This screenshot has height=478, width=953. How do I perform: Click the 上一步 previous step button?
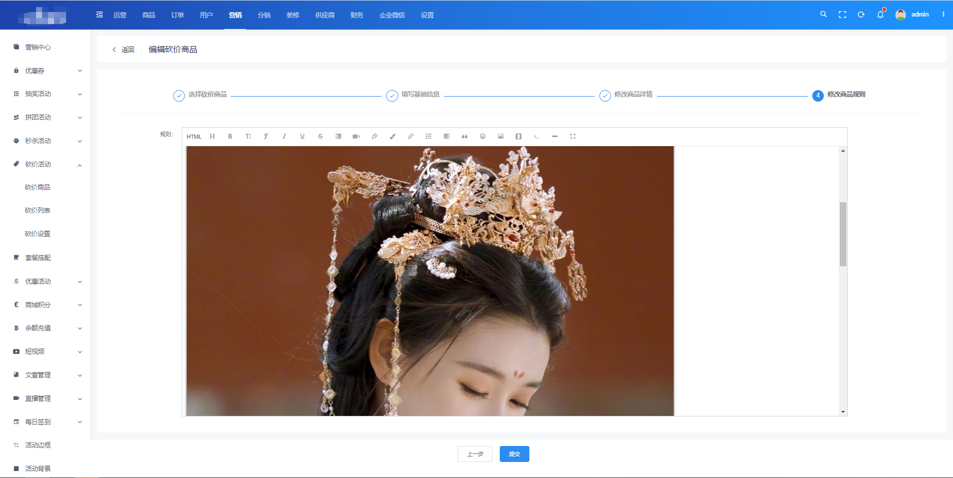[475, 454]
